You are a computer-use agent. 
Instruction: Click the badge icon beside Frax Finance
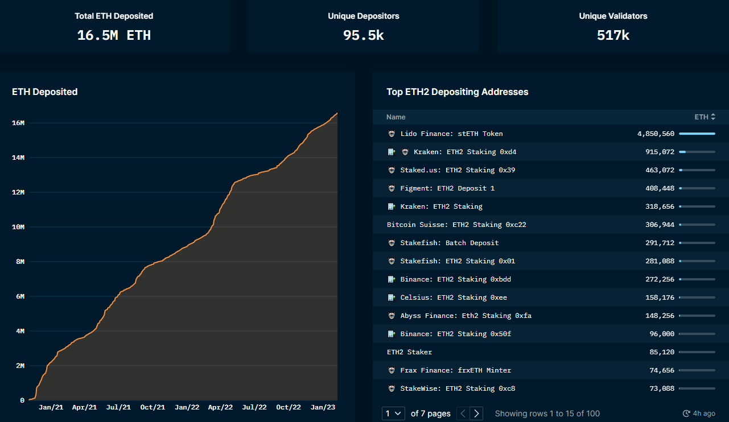coord(392,370)
